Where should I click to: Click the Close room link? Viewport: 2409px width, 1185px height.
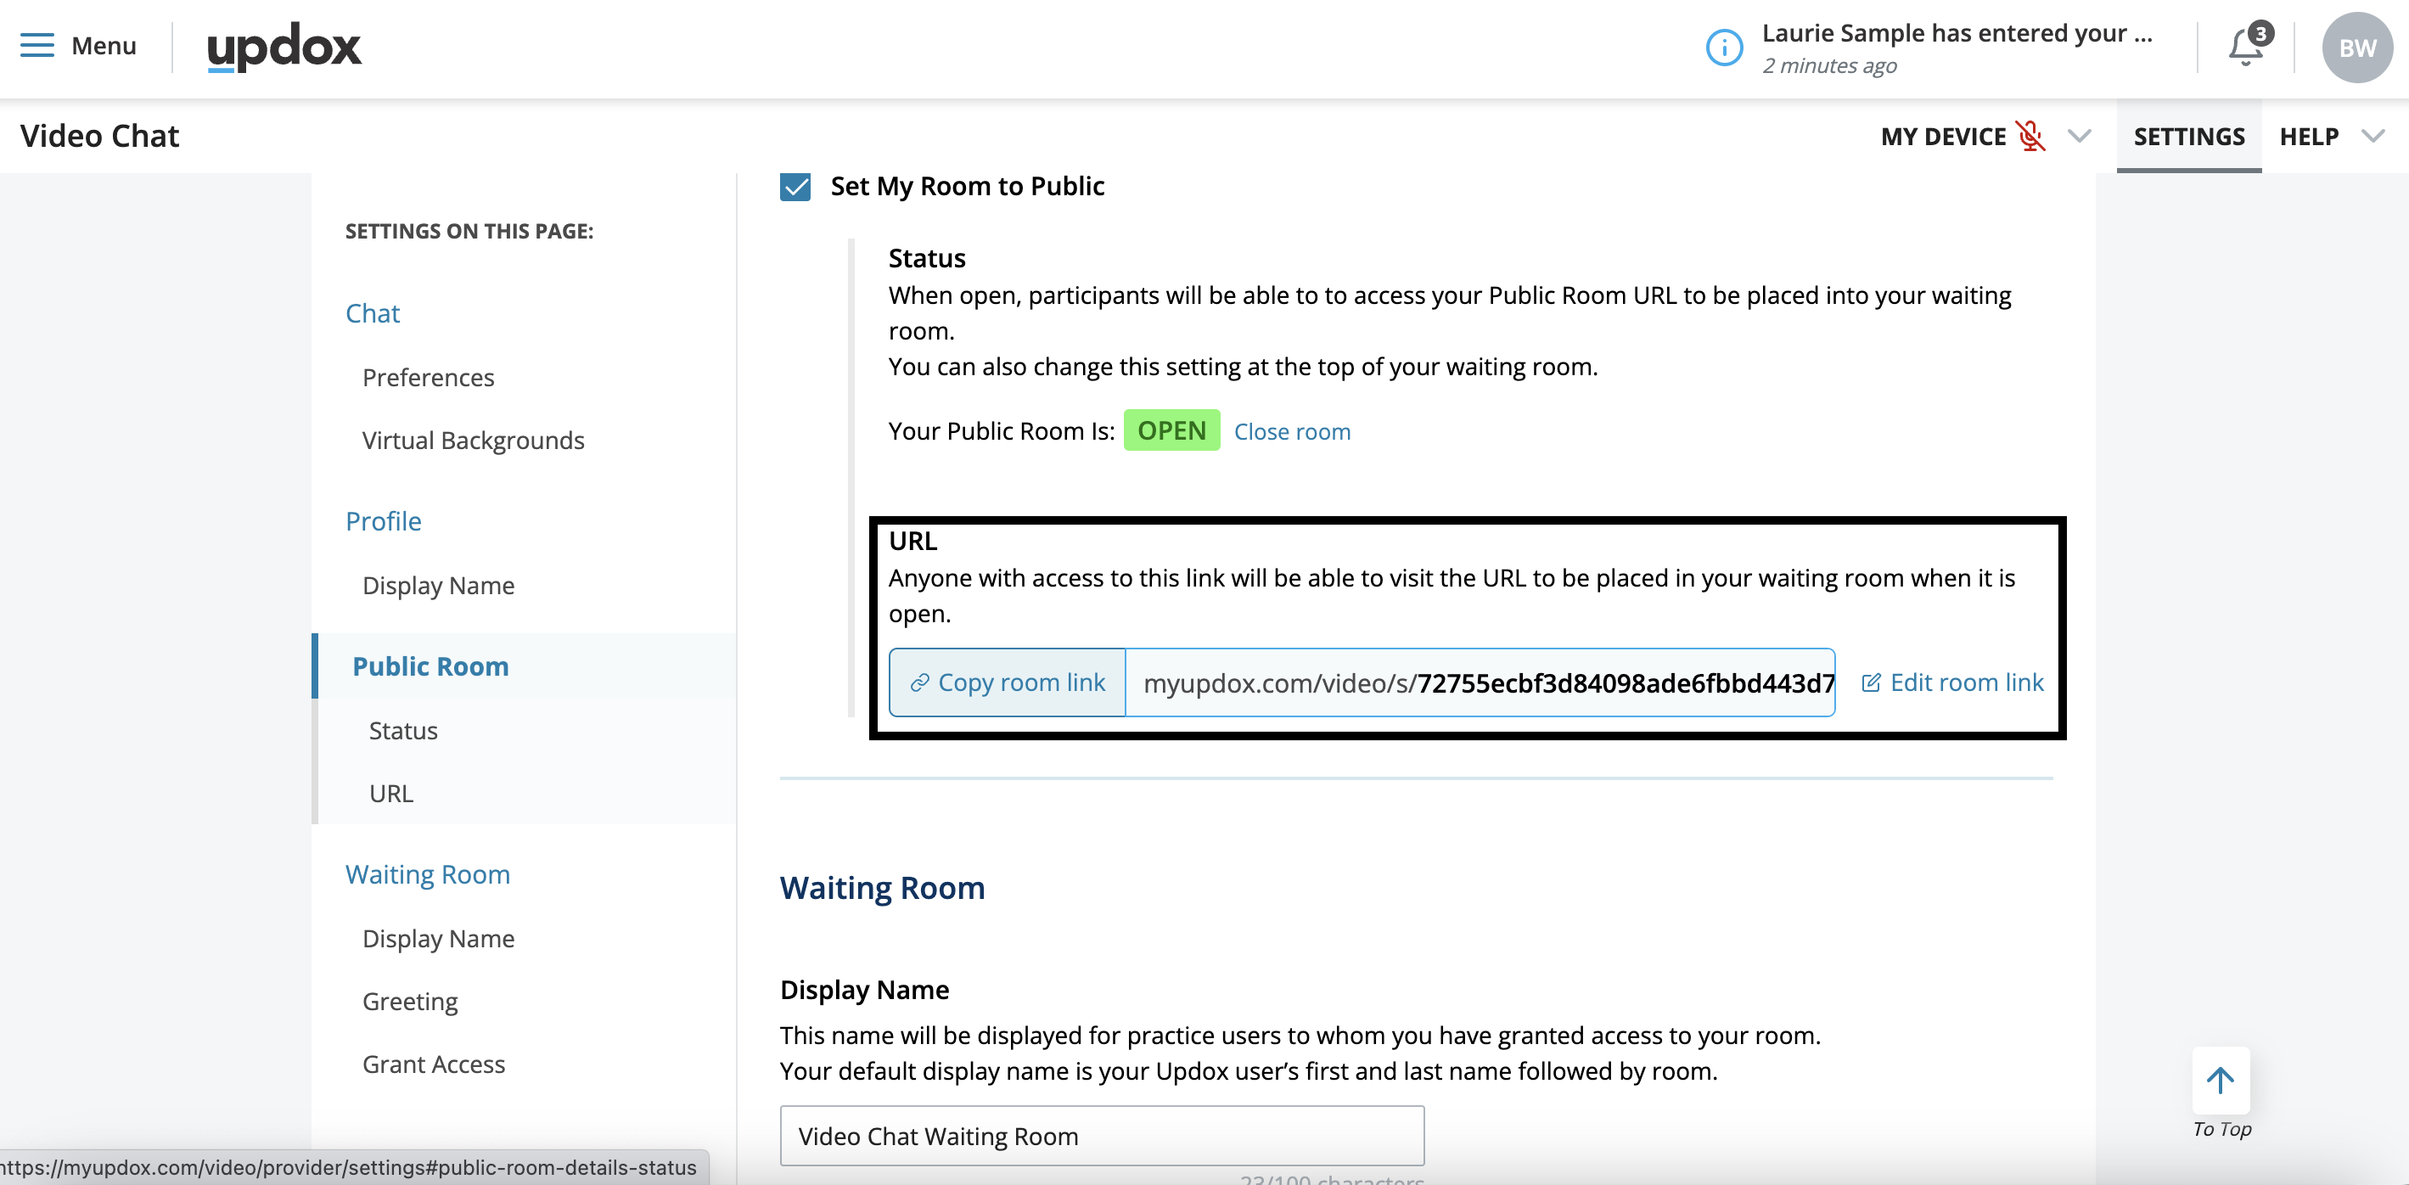pyautogui.click(x=1291, y=431)
